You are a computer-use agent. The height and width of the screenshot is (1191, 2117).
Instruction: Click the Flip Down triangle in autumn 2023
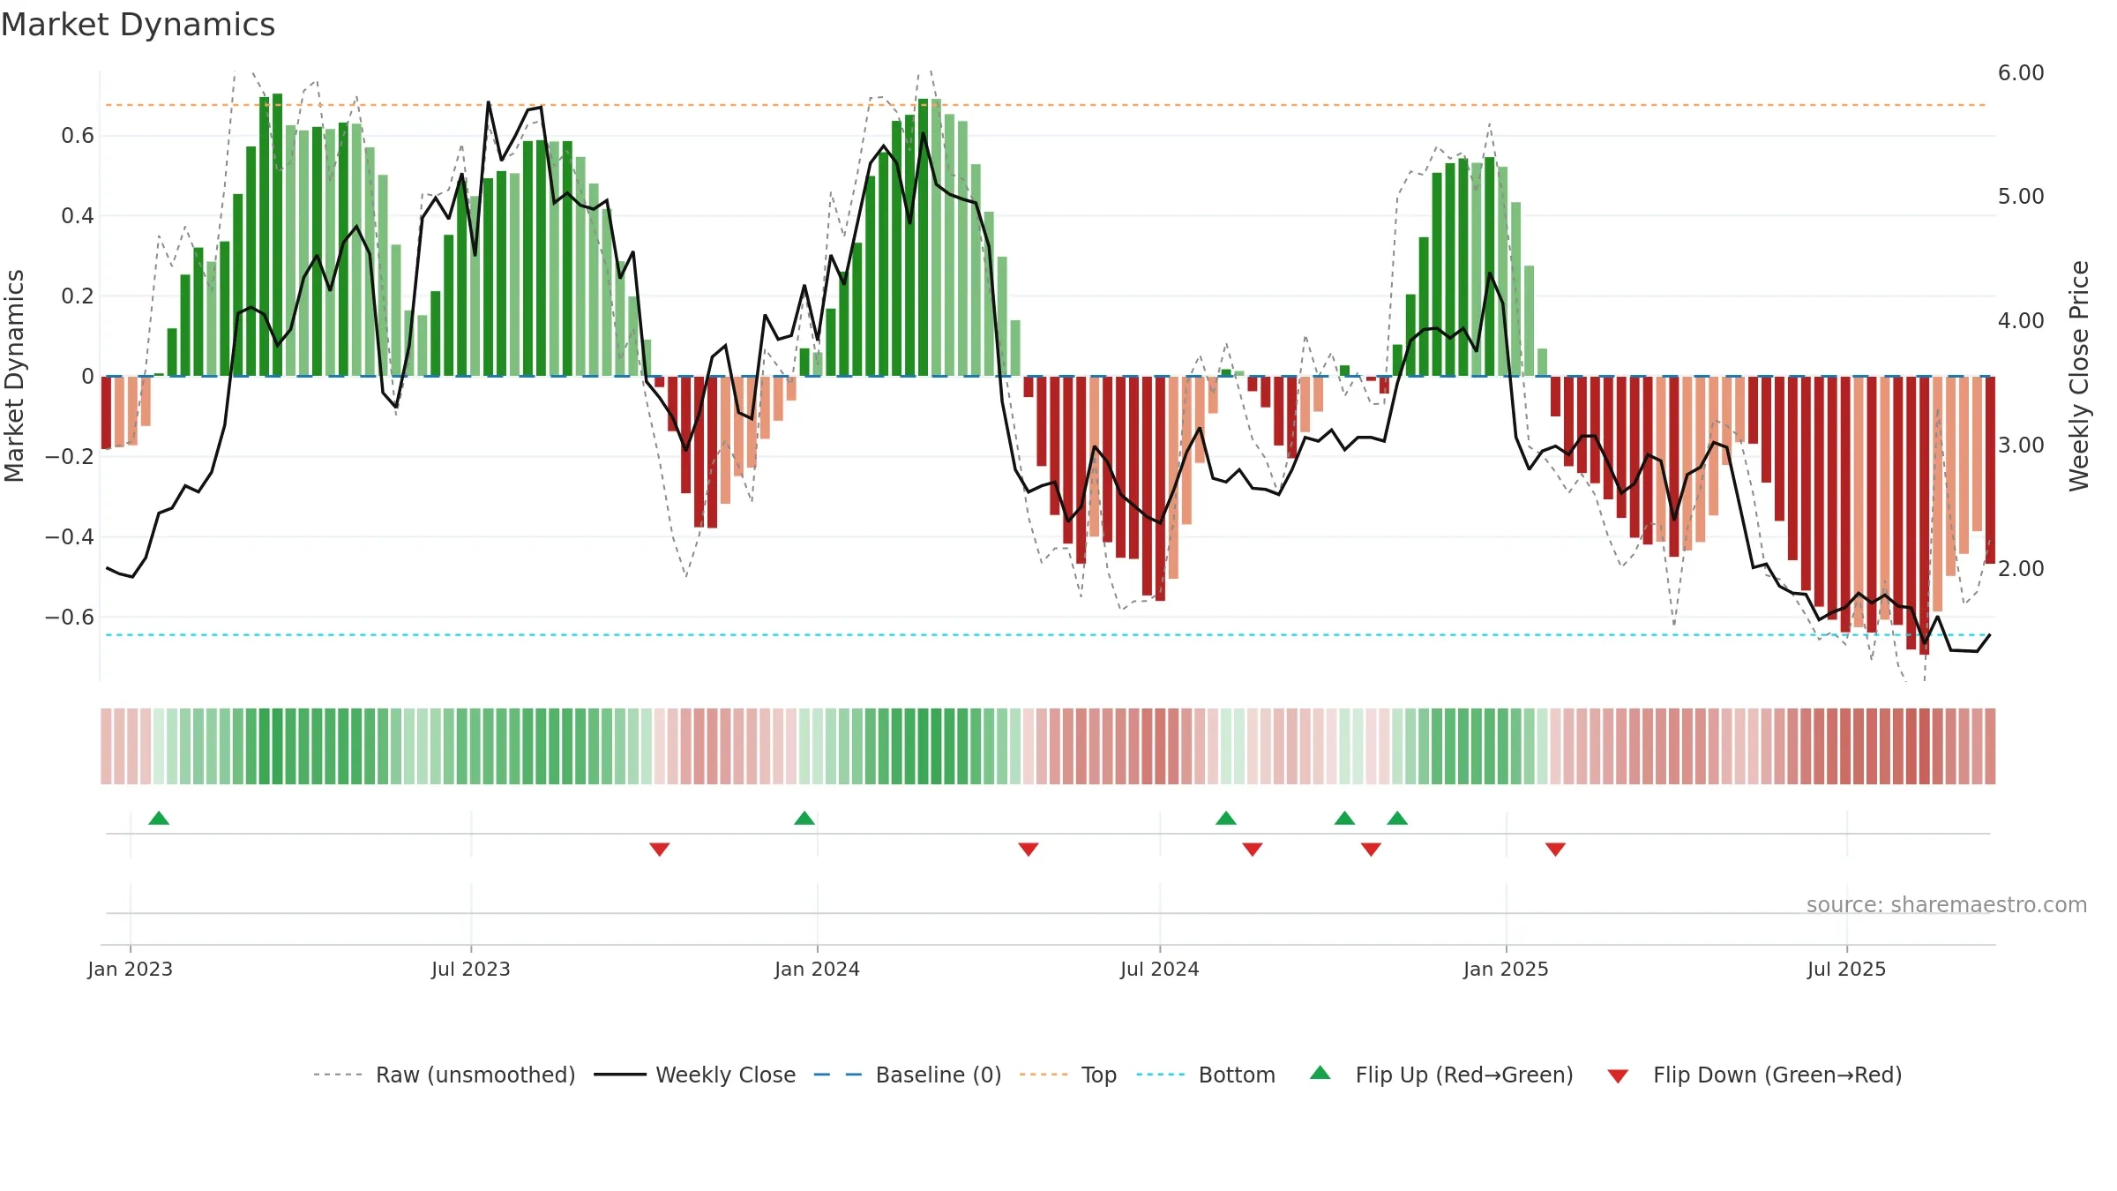coord(659,849)
